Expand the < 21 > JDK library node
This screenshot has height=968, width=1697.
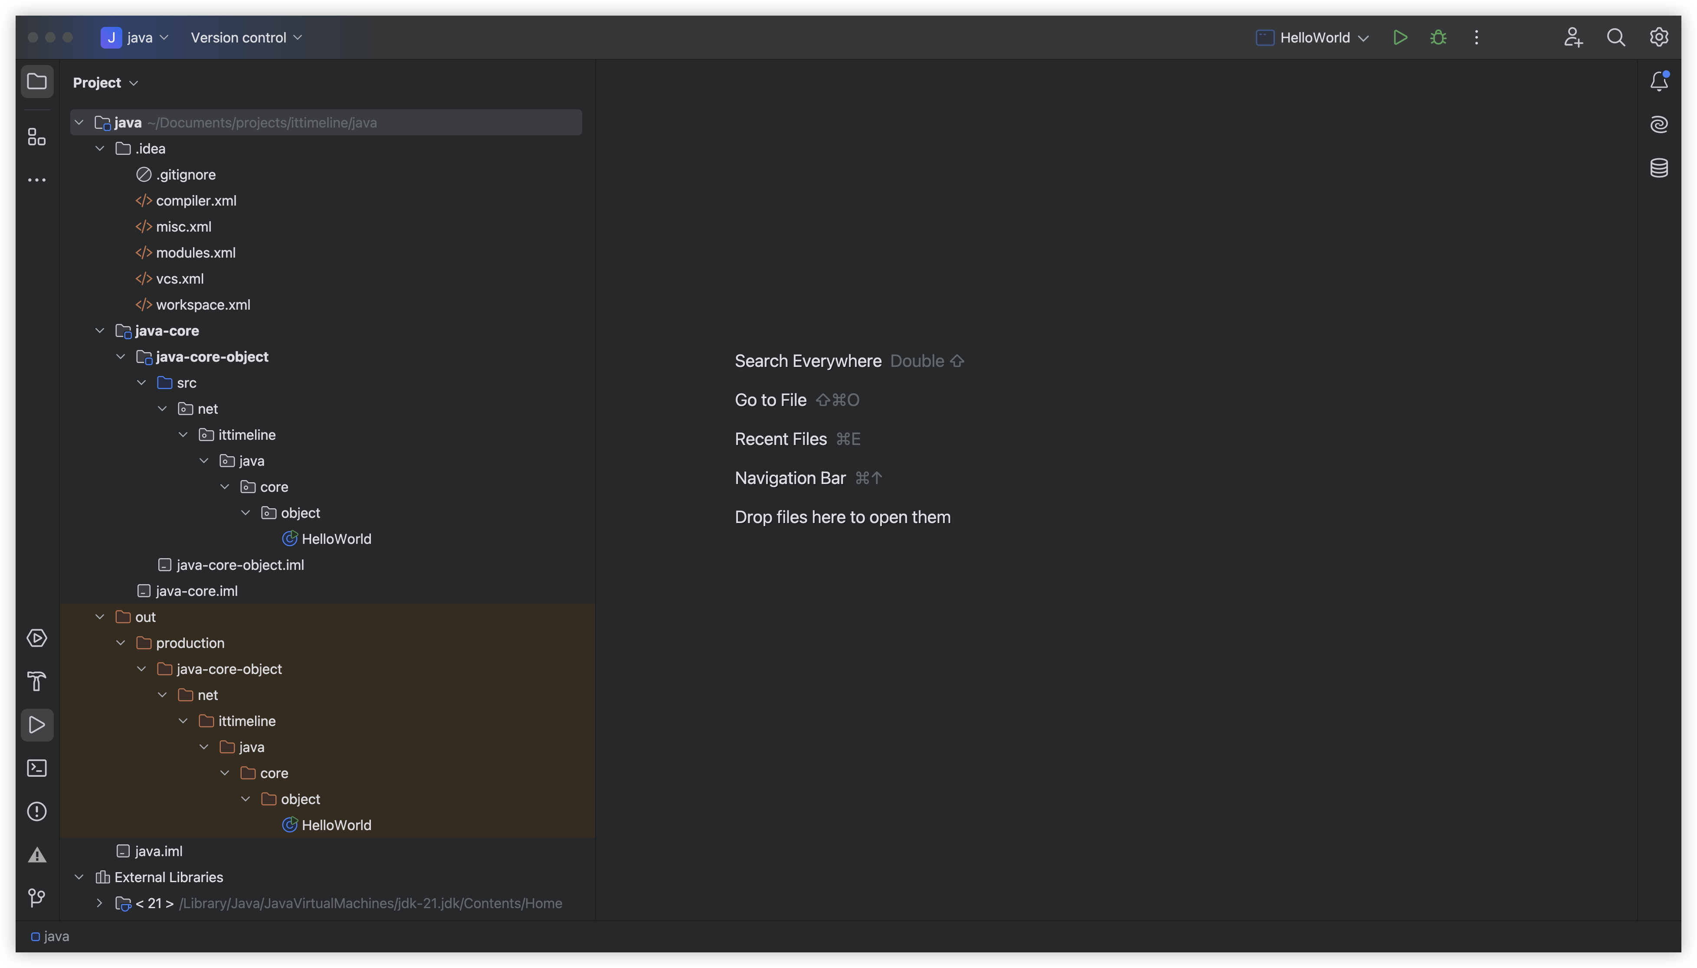pyautogui.click(x=100, y=903)
